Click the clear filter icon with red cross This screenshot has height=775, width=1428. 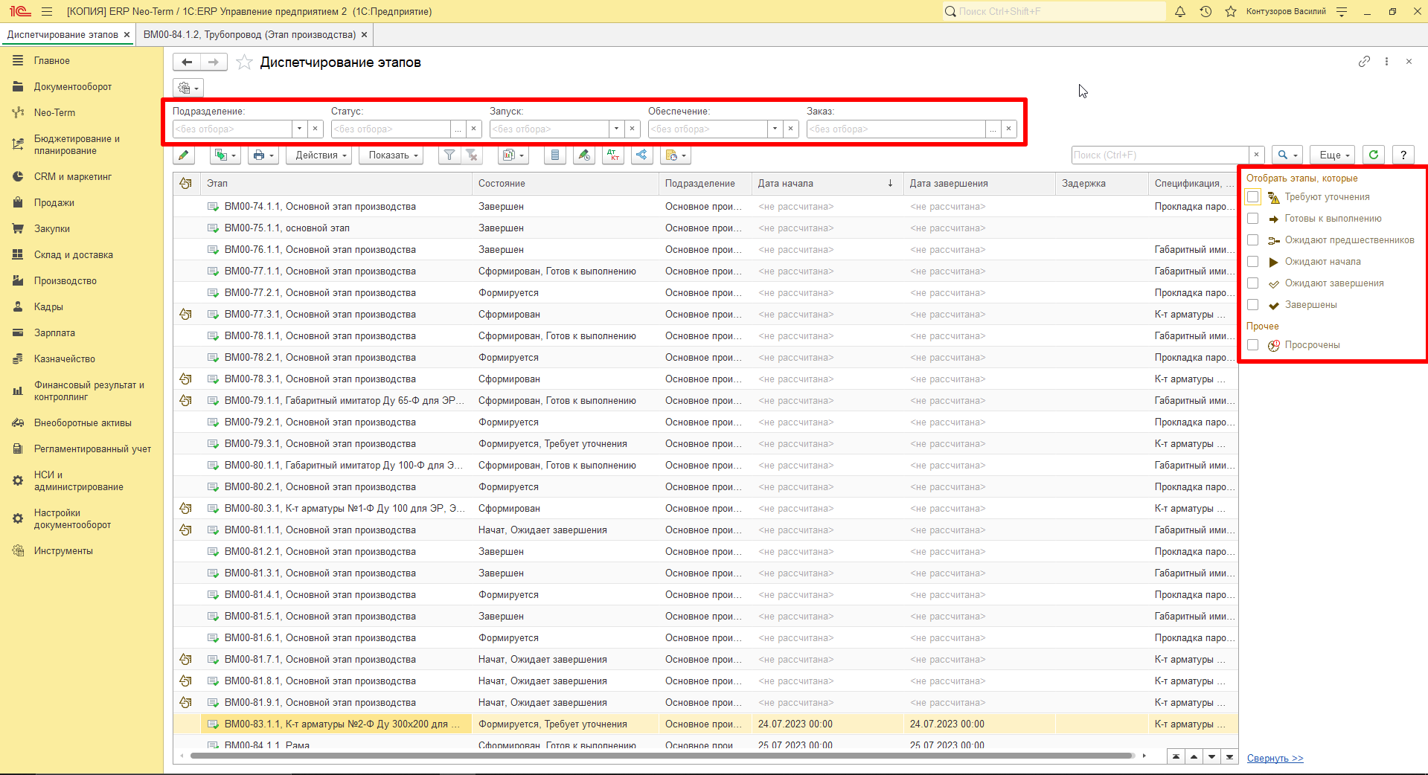point(472,155)
